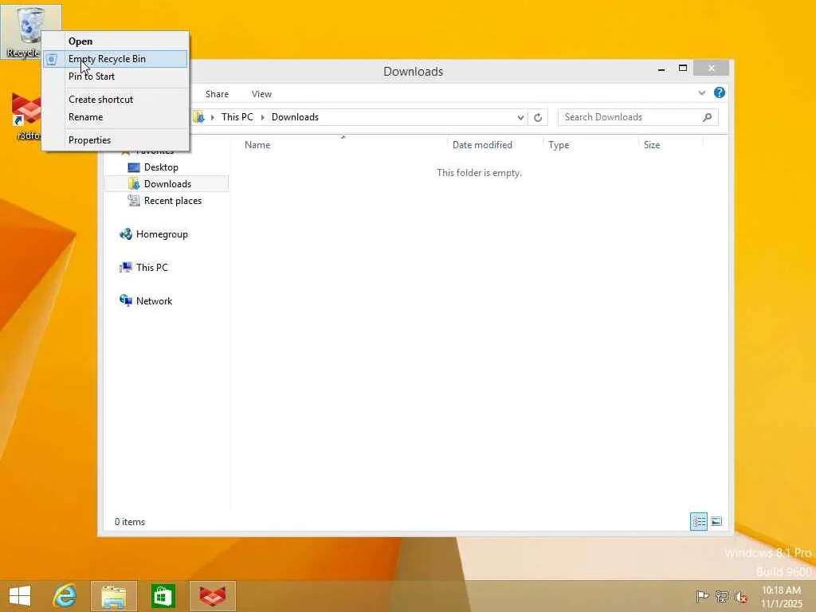Click the Network icon in sidebar
Image resolution: width=816 pixels, height=612 pixels.
(x=125, y=300)
